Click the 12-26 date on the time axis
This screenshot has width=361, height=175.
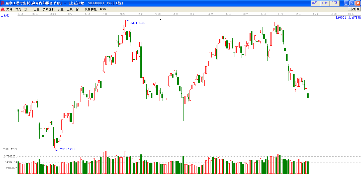tap(158, 14)
